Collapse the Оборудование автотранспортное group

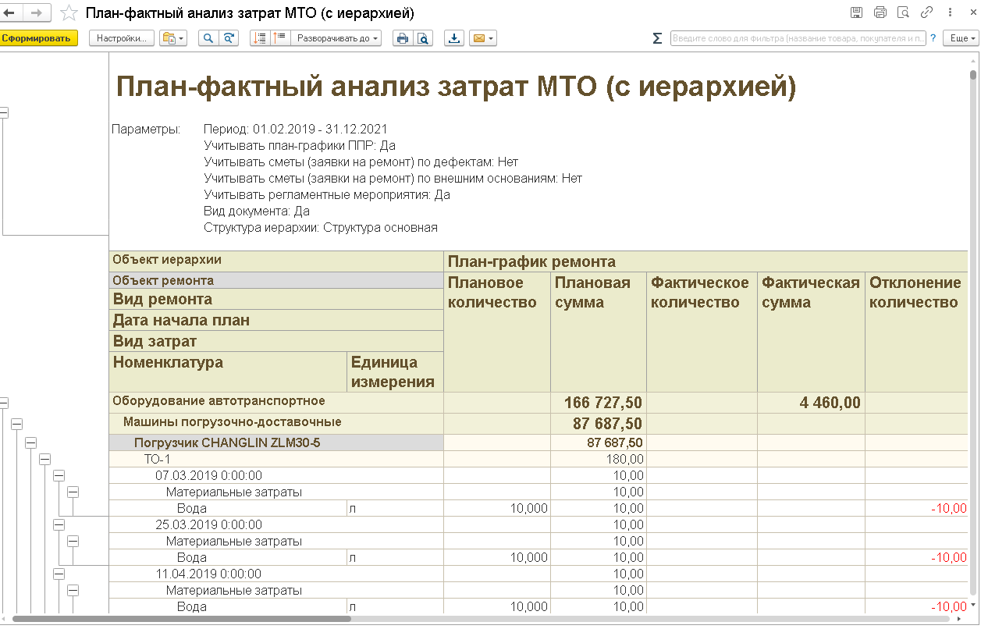3,403
